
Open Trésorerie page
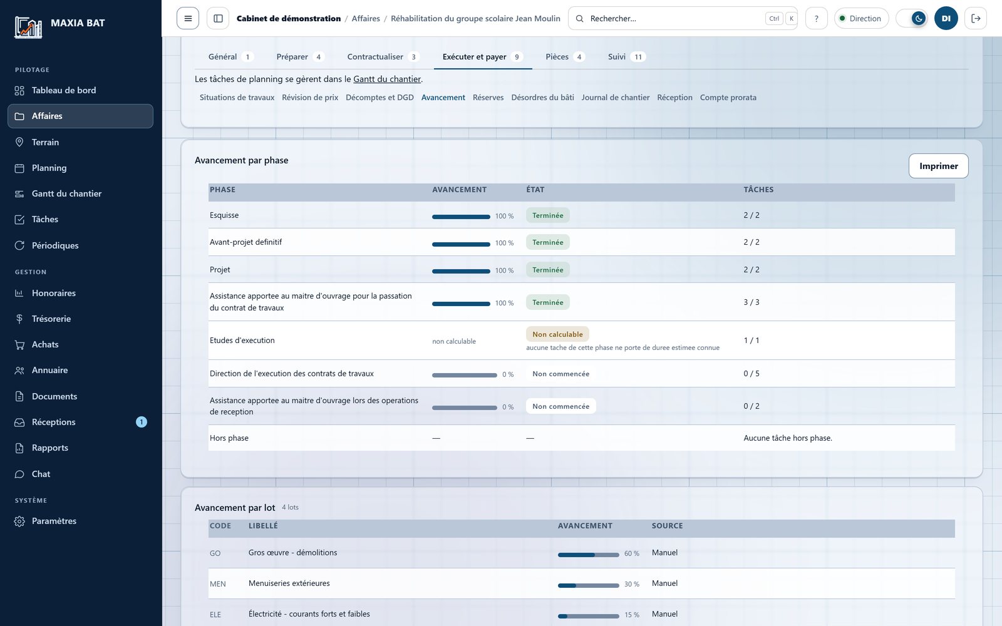[x=80, y=319]
